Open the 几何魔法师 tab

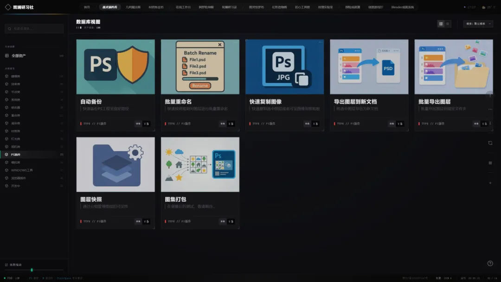click(x=133, y=7)
